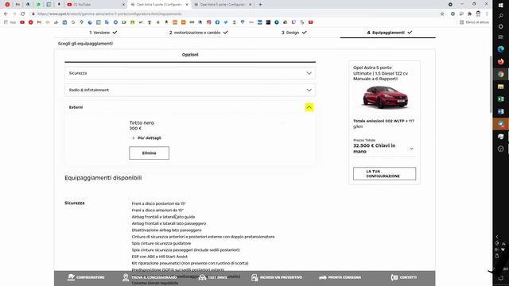Open the Chrome profile avatar

point(478,14)
